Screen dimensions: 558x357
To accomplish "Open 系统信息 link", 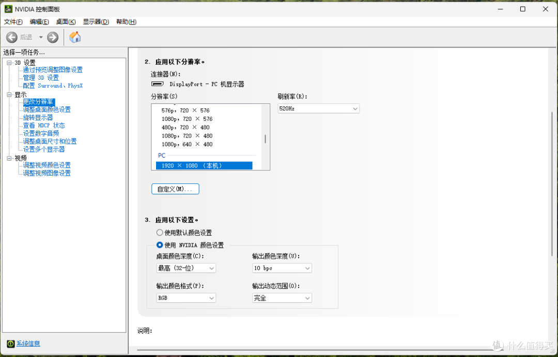I will click(28, 344).
